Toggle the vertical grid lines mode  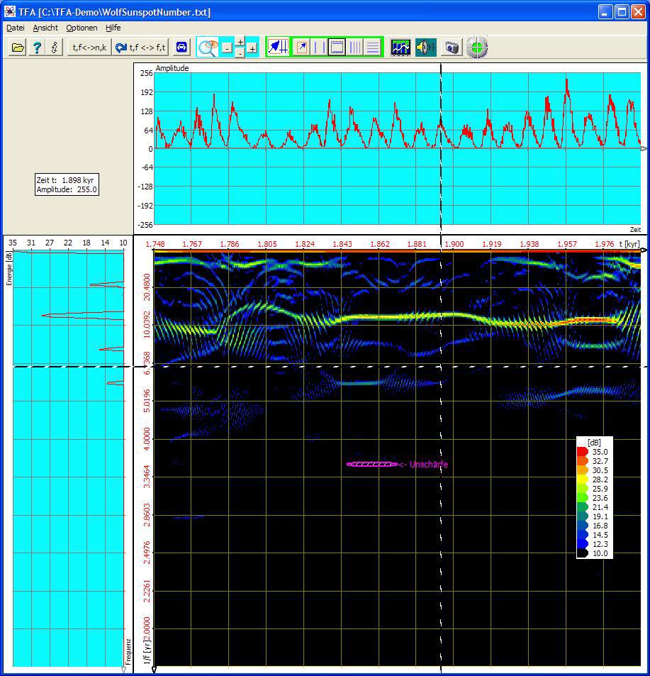(x=355, y=48)
